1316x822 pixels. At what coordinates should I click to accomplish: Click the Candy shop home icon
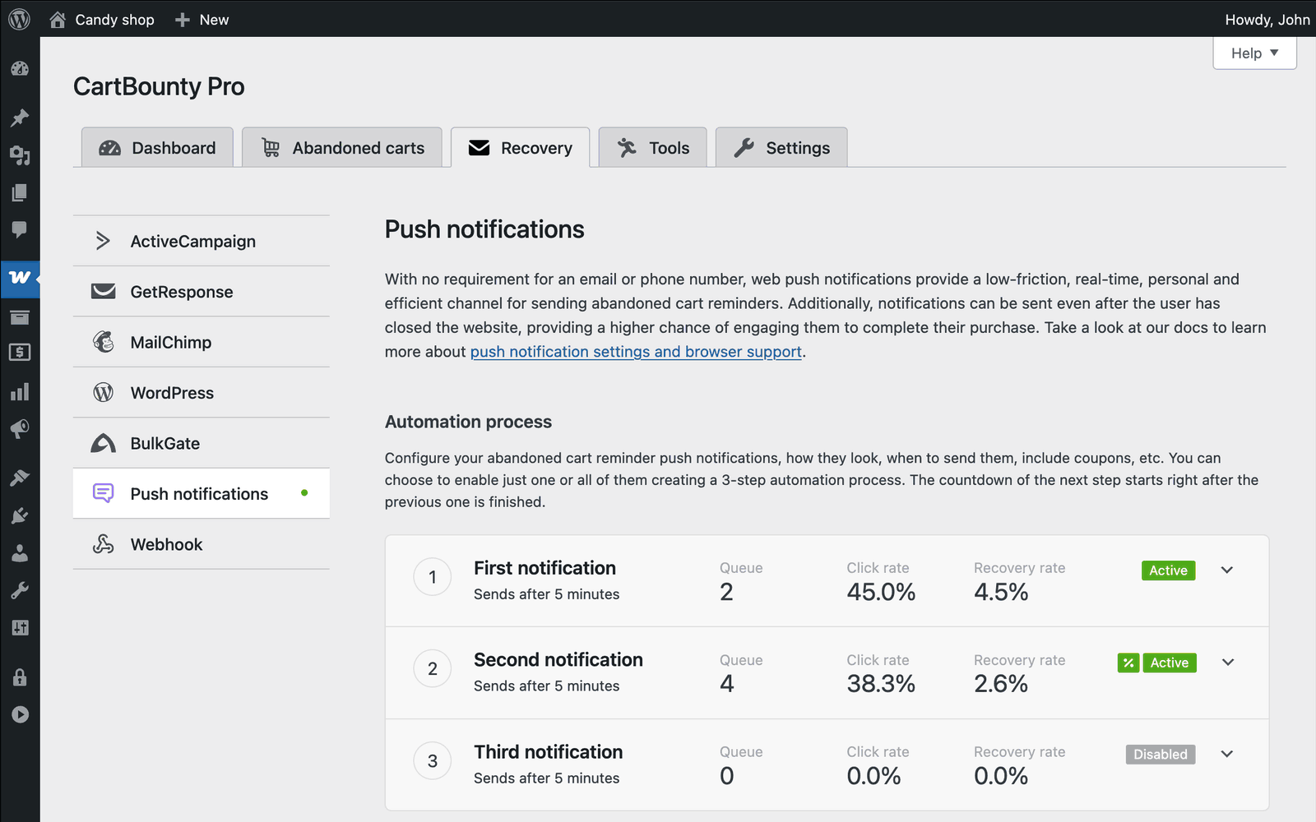pos(58,20)
